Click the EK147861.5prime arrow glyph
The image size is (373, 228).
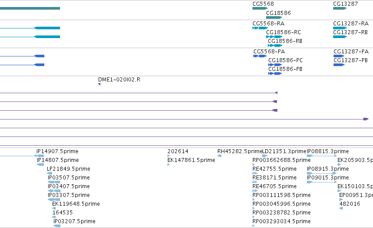coord(168,165)
